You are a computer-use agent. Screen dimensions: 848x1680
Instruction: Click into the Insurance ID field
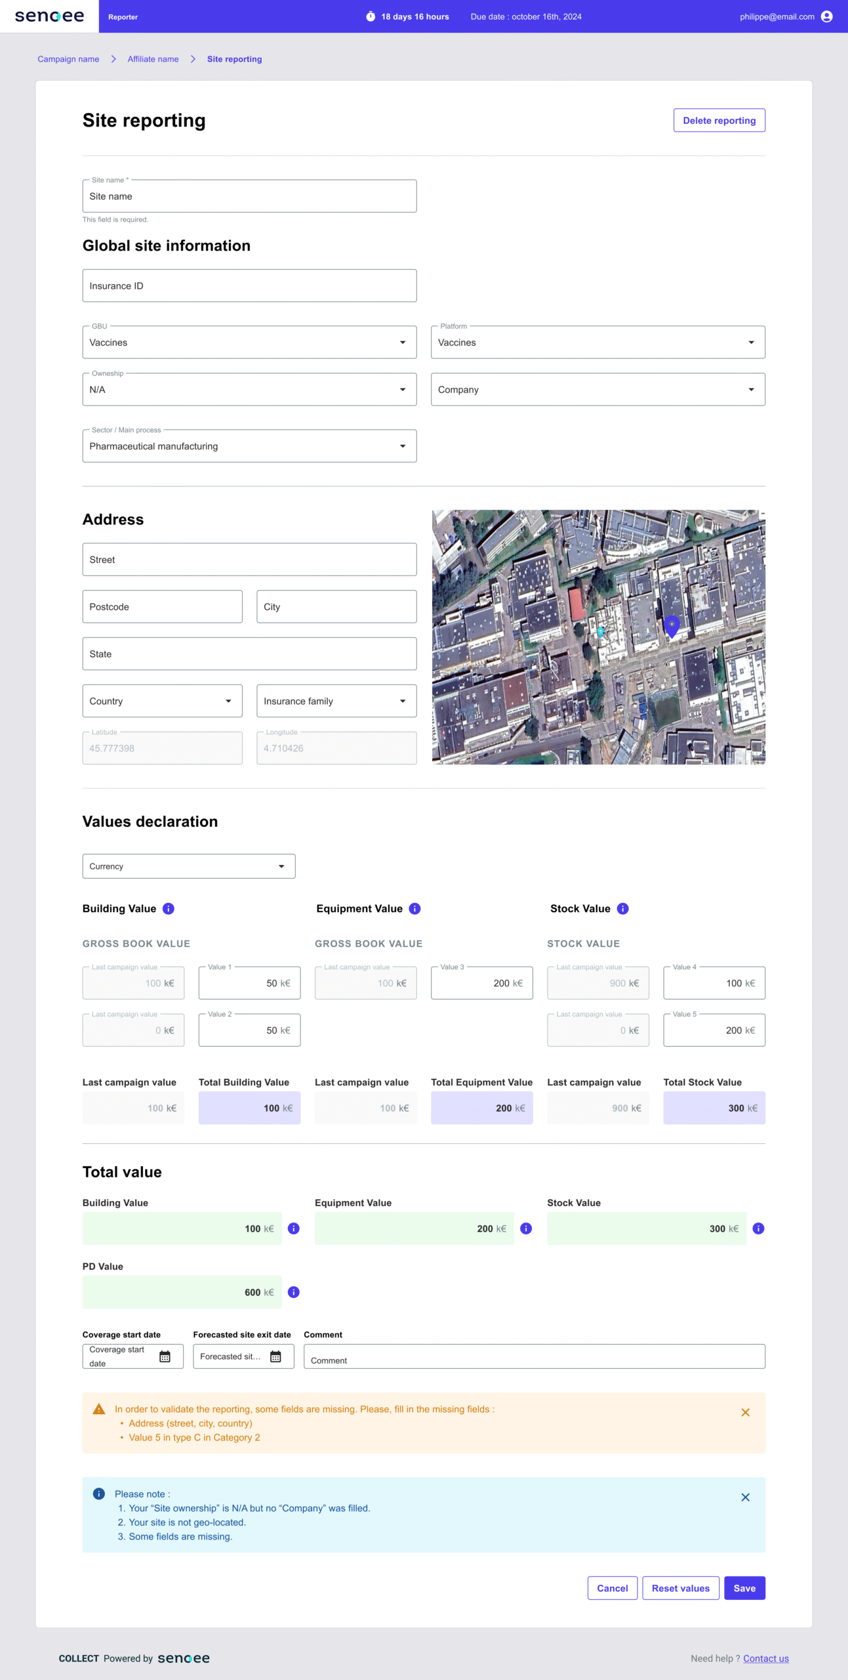point(249,286)
